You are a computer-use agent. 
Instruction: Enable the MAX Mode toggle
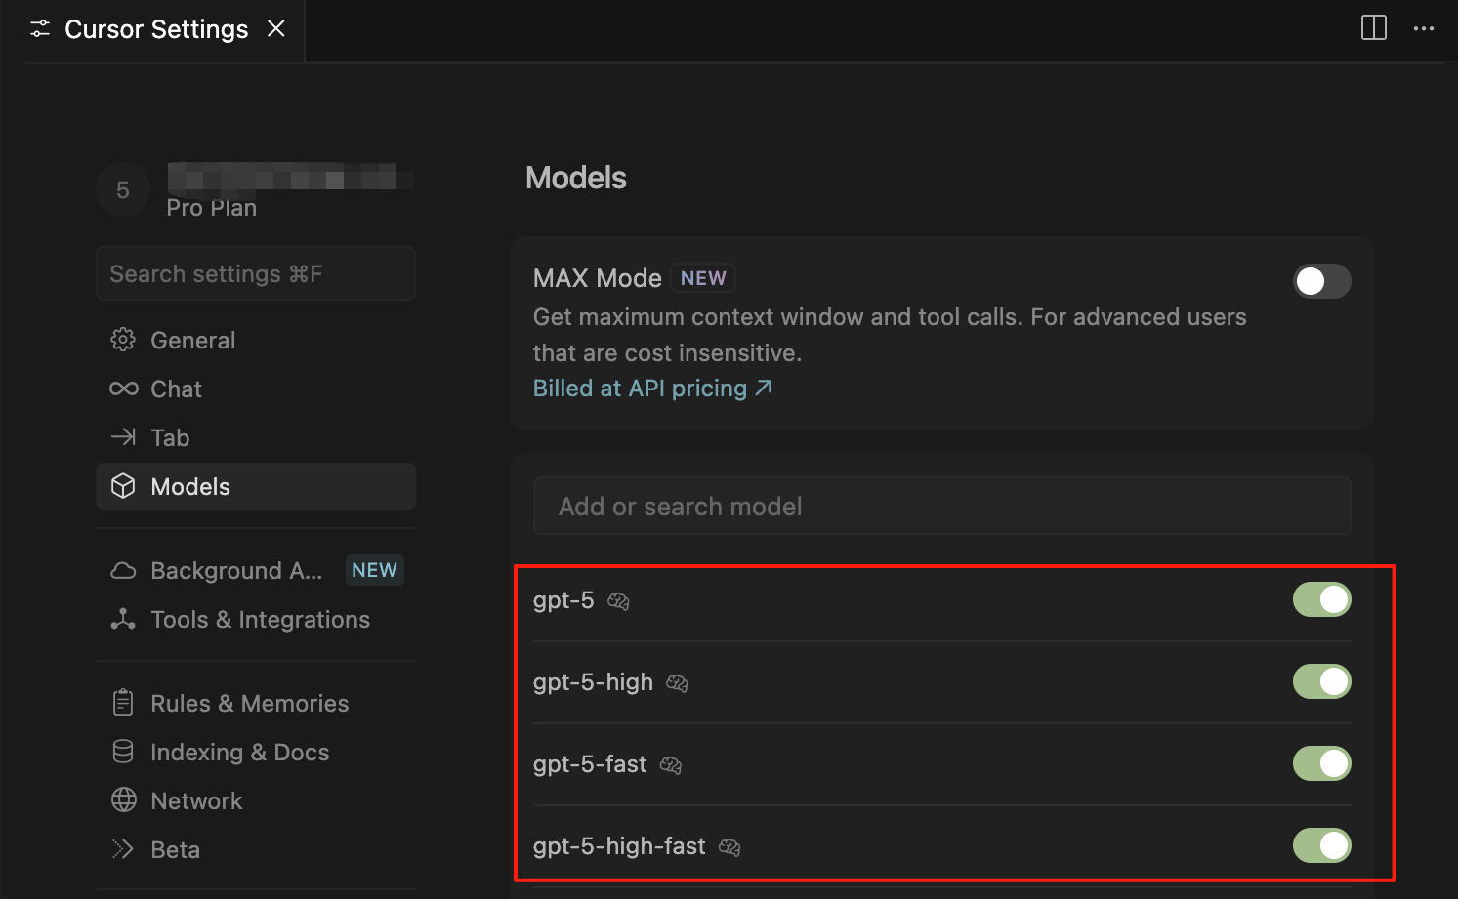click(1321, 281)
